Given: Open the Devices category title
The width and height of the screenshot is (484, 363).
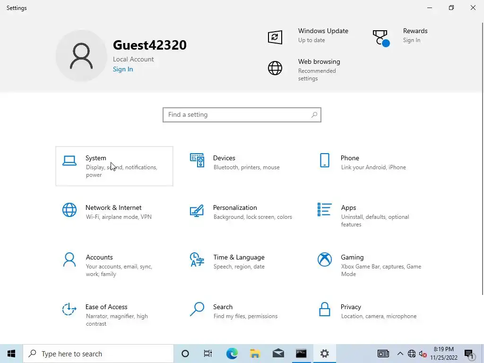Looking at the screenshot, I should pyautogui.click(x=224, y=158).
